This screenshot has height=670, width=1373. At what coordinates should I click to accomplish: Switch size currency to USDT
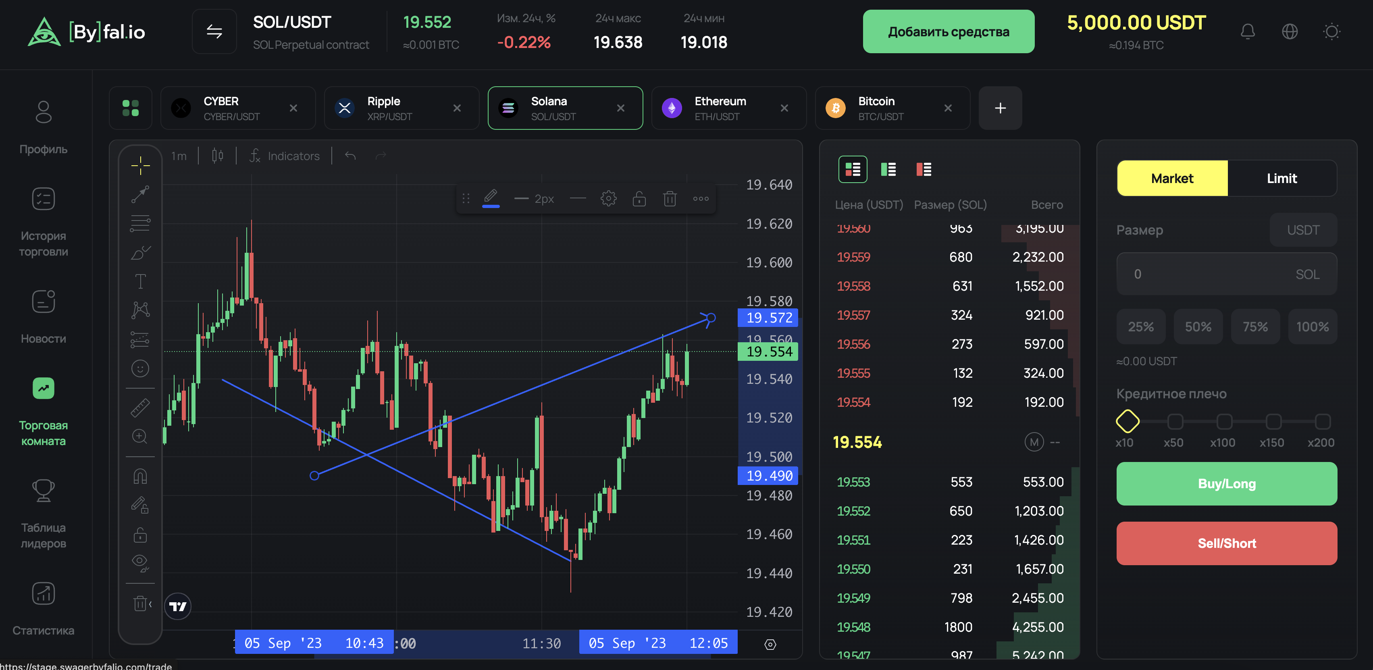click(x=1303, y=230)
